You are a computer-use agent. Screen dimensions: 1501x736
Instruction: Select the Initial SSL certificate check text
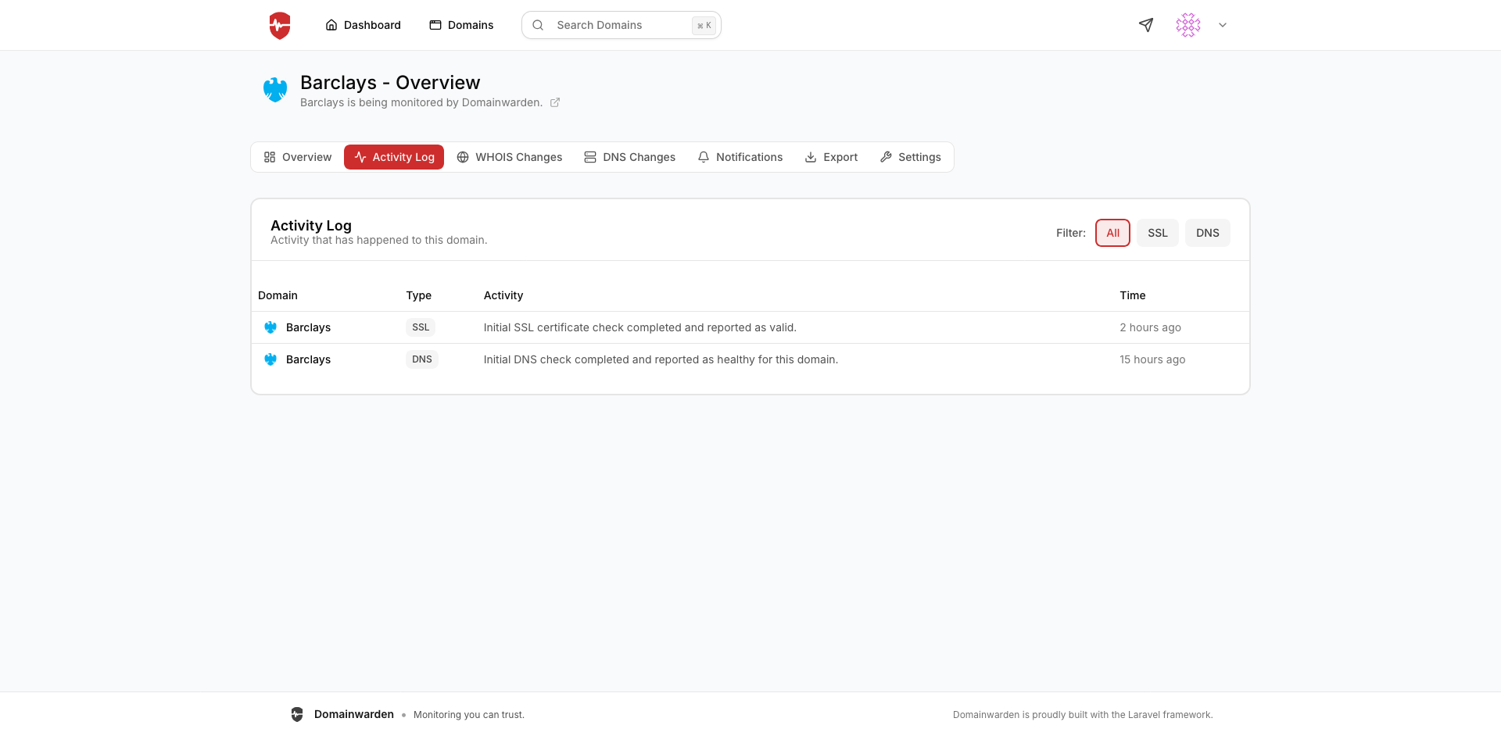point(639,327)
